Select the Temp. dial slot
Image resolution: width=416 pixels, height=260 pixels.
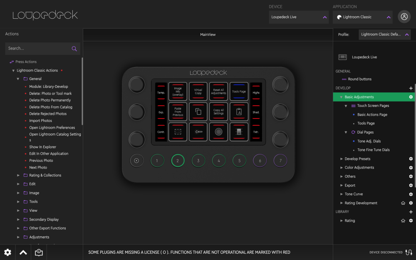coord(161,92)
